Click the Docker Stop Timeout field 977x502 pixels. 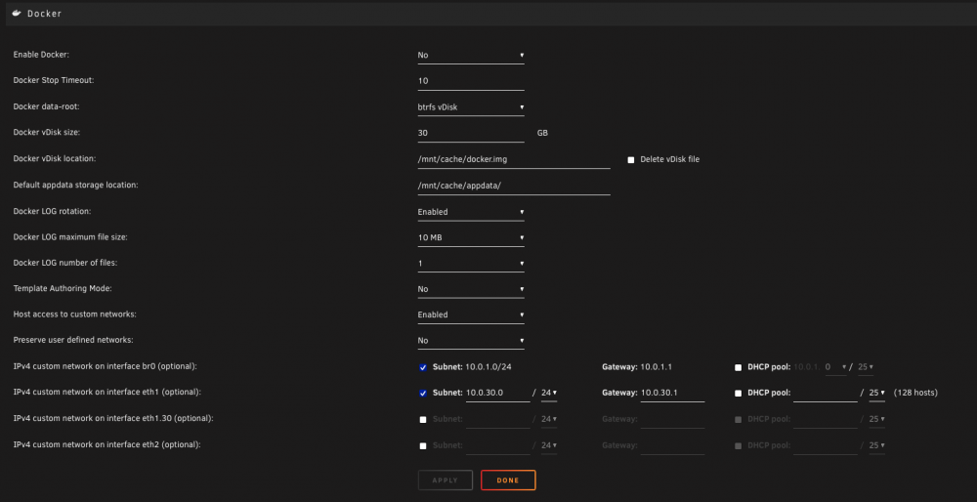click(x=471, y=81)
